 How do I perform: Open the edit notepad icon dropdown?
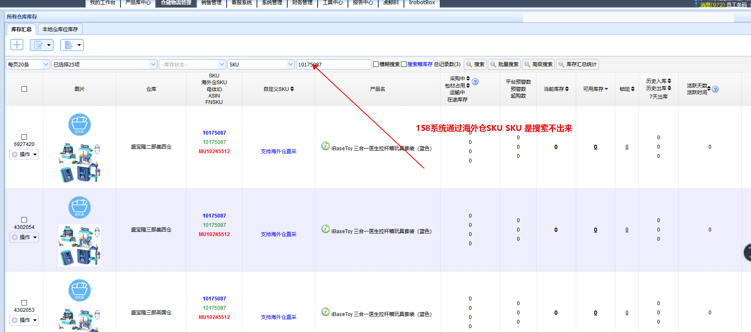coord(41,45)
